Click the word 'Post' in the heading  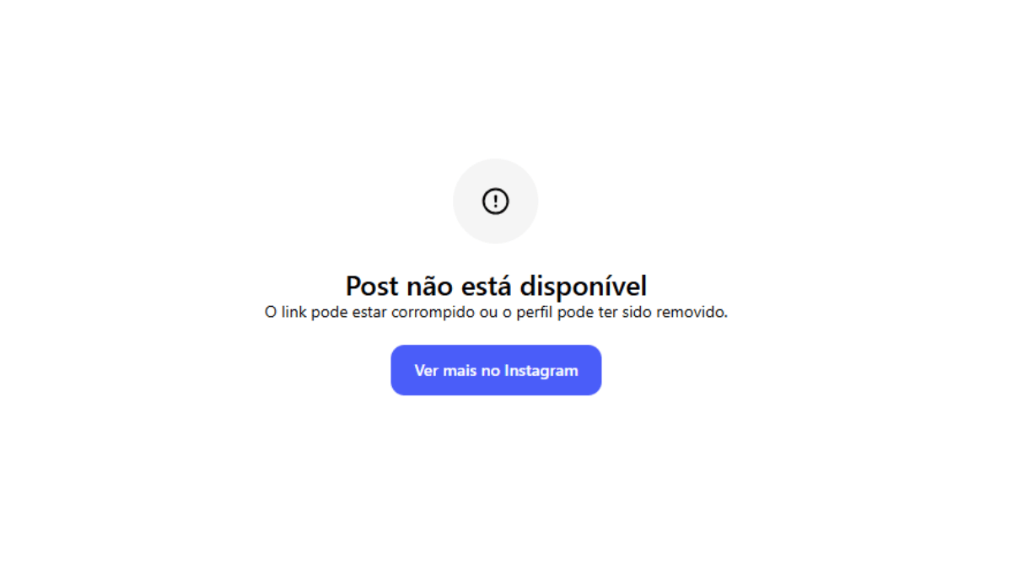pyautogui.click(x=372, y=286)
